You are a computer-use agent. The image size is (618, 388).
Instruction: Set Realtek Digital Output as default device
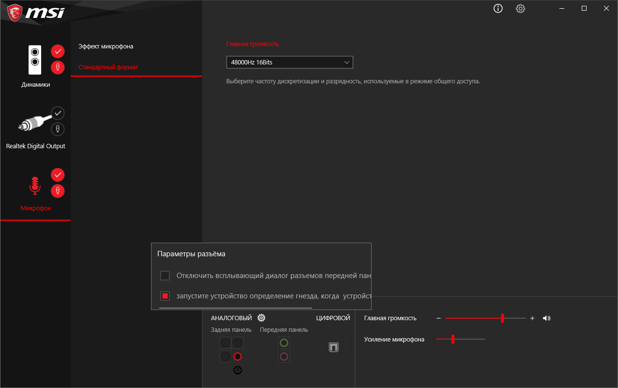(58, 113)
